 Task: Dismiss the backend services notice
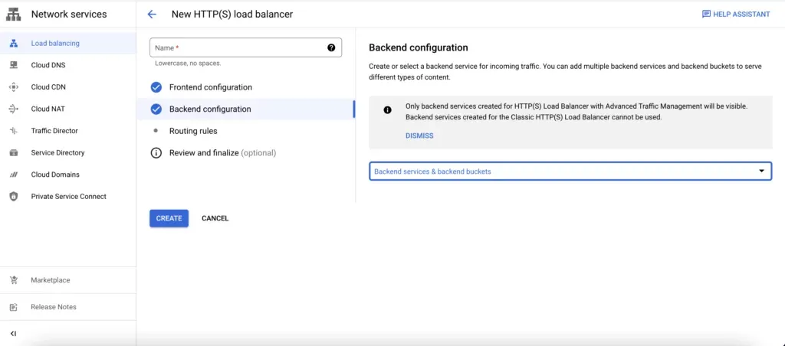[x=419, y=135]
